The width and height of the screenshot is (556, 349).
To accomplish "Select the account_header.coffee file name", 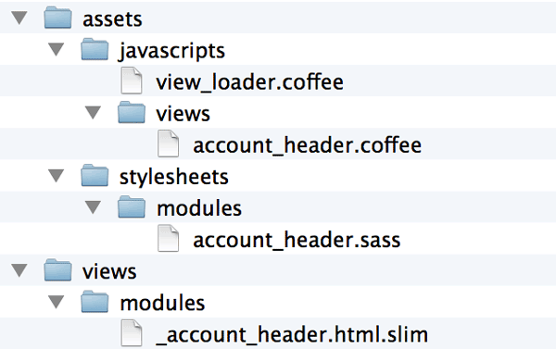I will pyautogui.click(x=307, y=145).
